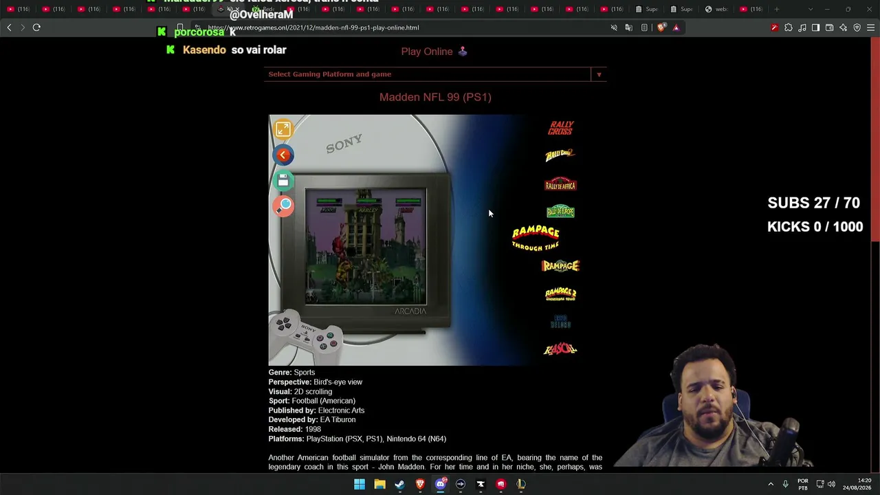The height and width of the screenshot is (495, 880).
Task: Pick the Rampage 2 Universal Tour logo
Action: pyautogui.click(x=560, y=294)
